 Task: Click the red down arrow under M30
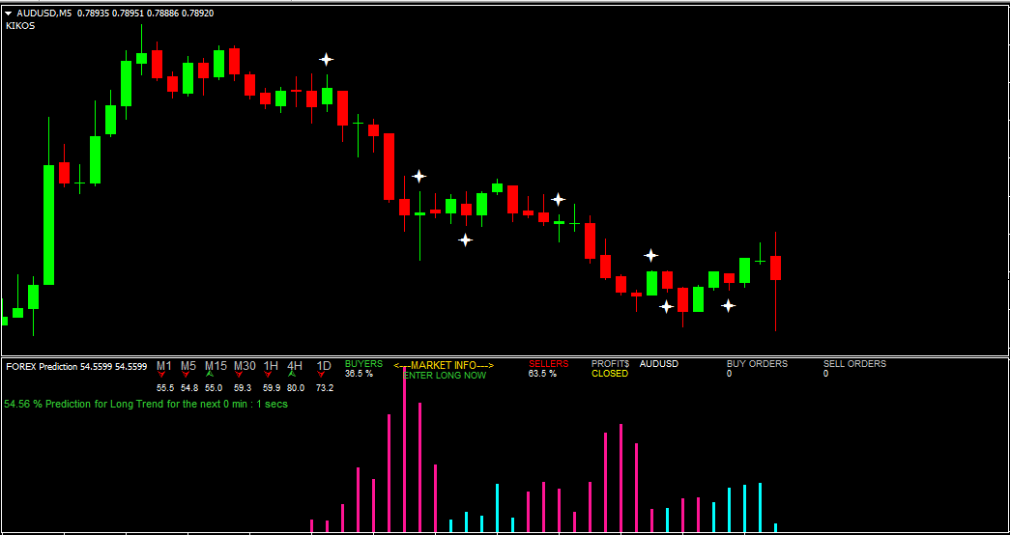242,375
